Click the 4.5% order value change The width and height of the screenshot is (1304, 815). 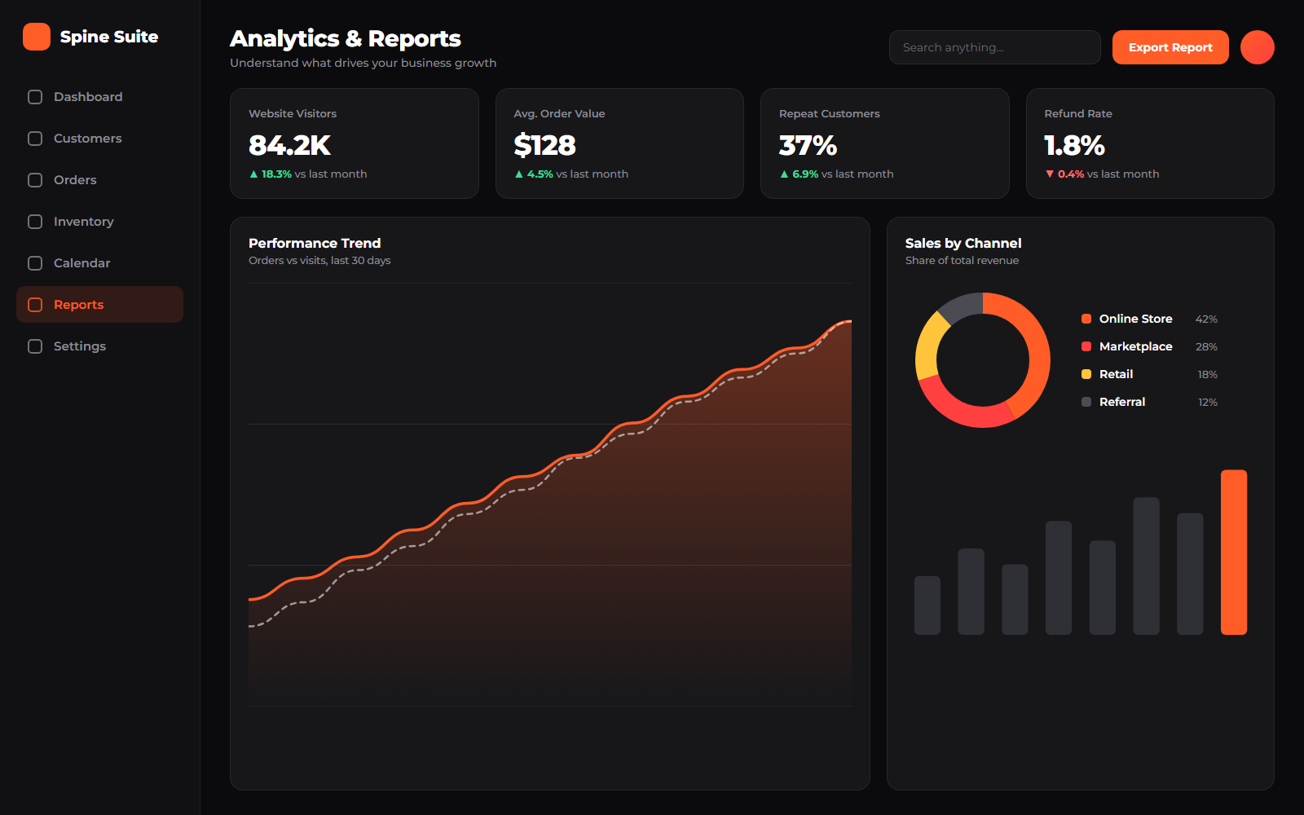tap(534, 174)
